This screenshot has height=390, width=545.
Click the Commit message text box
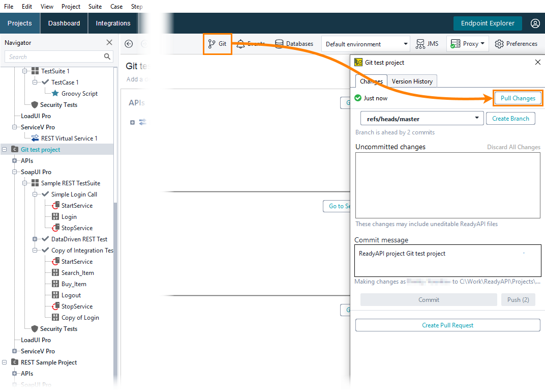pos(448,261)
